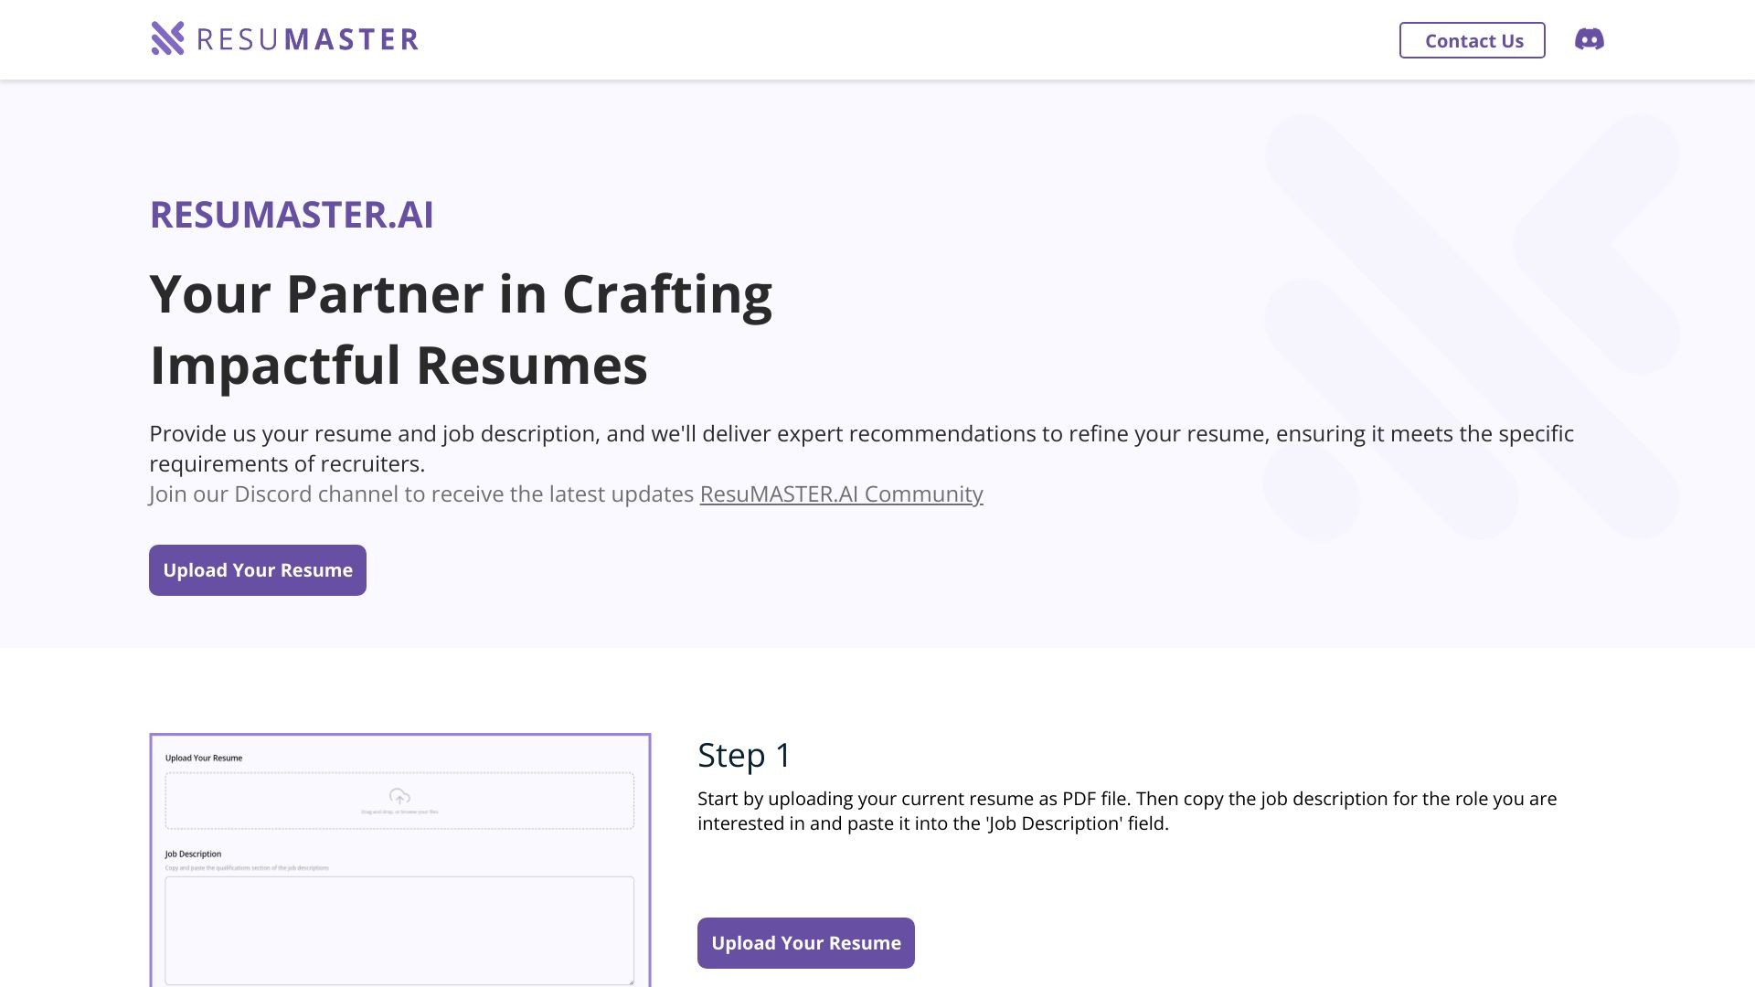
Task: Click the Upload Your Resume label in the preview
Action: (203, 758)
